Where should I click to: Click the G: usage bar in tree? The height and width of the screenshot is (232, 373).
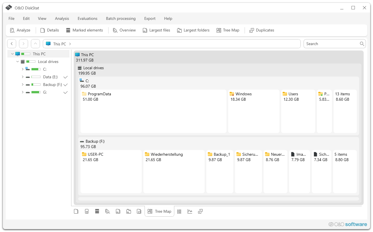click(x=36, y=92)
